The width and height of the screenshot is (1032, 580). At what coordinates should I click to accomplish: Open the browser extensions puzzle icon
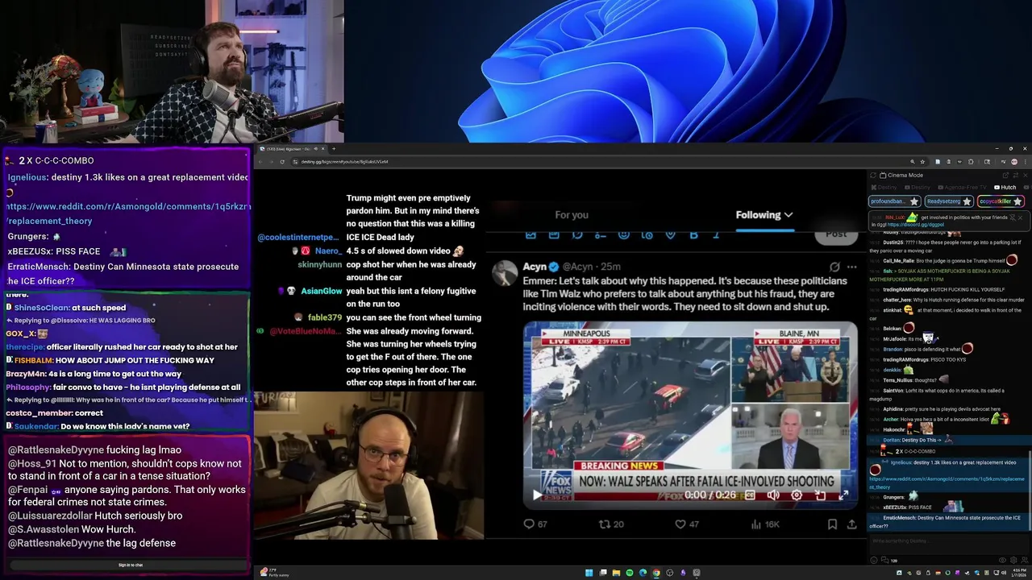click(x=971, y=162)
